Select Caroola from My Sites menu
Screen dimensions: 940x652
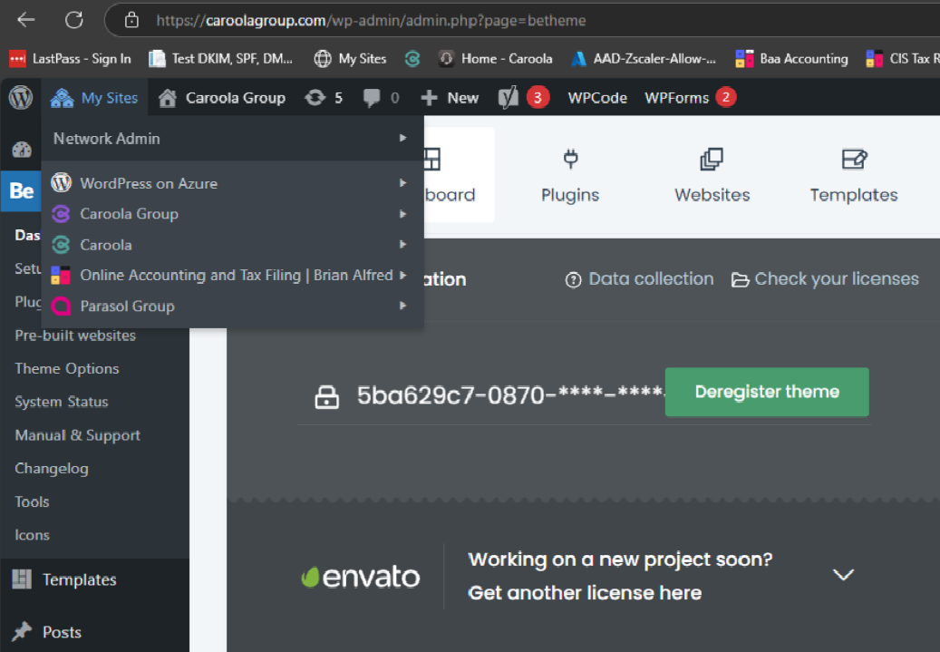(x=105, y=245)
